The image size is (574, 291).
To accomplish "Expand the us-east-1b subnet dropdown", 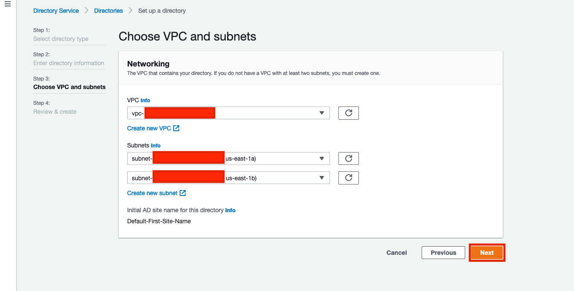I will pyautogui.click(x=228, y=178).
